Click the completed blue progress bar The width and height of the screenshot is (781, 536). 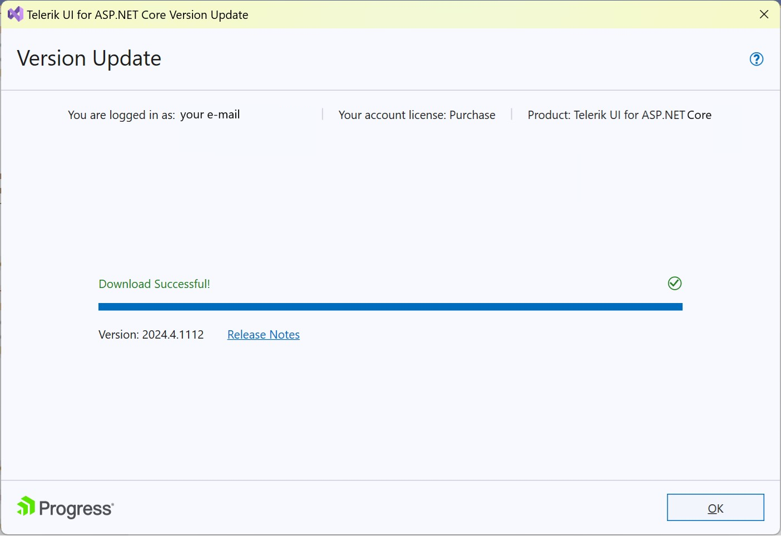click(x=389, y=306)
